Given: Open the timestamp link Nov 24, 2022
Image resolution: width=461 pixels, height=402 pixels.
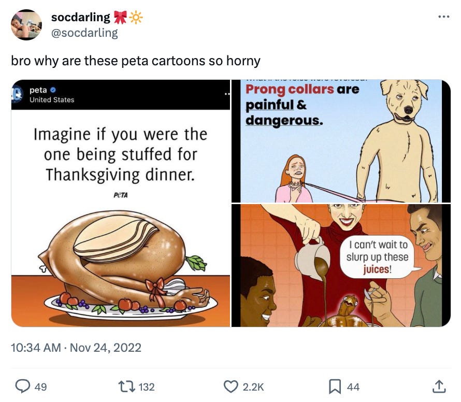Looking at the screenshot, I should coord(75,348).
